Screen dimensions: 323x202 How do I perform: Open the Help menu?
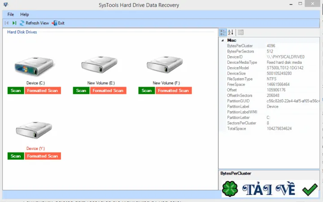[25, 14]
